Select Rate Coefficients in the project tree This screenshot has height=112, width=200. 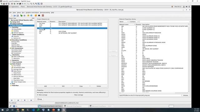coord(19,57)
